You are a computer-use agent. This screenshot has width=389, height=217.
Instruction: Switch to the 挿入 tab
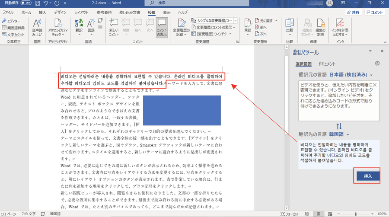tap(42, 13)
